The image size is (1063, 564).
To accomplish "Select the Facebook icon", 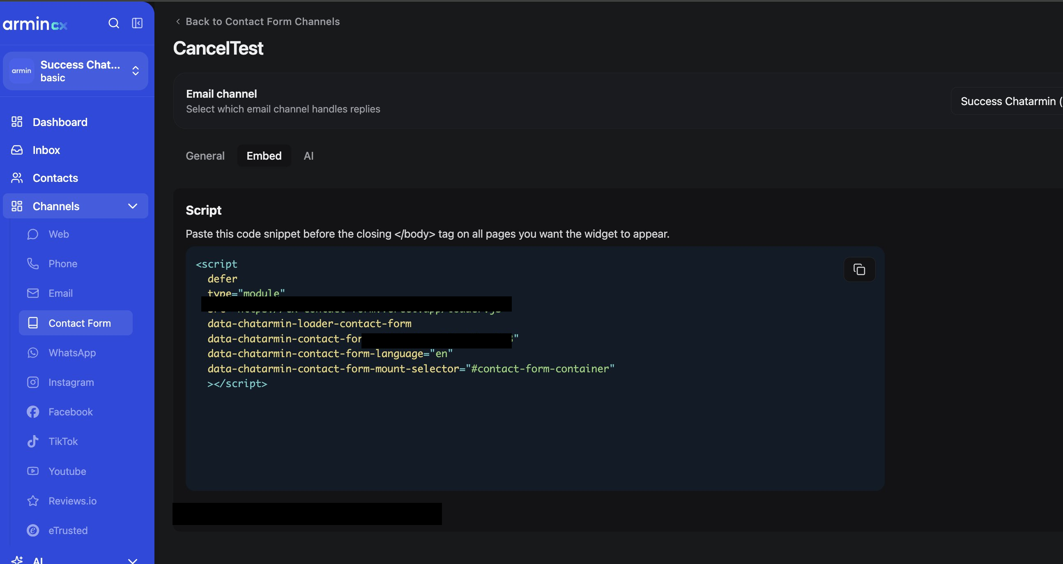I will click(32, 412).
